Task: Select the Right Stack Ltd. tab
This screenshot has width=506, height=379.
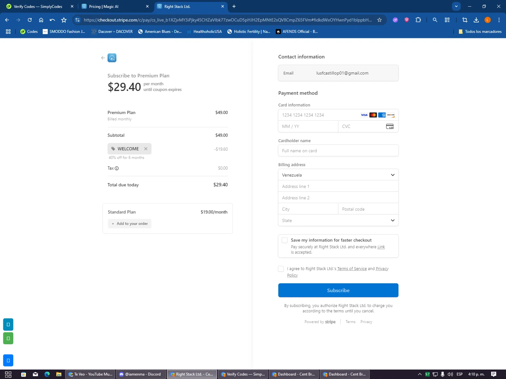Action: [191, 6]
